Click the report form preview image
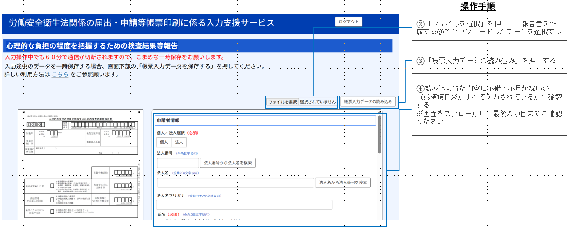The width and height of the screenshot is (570, 231). pyautogui.click(x=81, y=164)
